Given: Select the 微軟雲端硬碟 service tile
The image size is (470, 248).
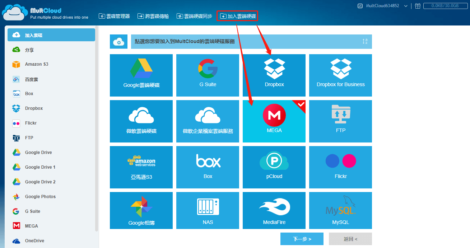Looking at the screenshot, I should 141,121.
